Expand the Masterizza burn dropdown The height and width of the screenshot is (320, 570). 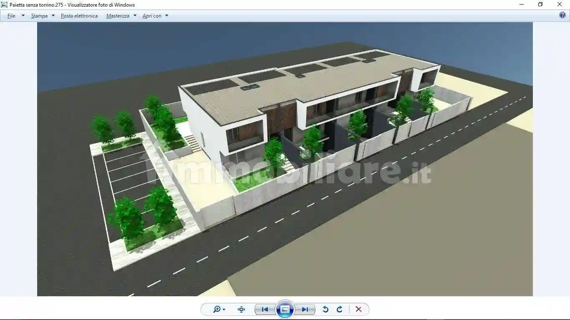(134, 16)
